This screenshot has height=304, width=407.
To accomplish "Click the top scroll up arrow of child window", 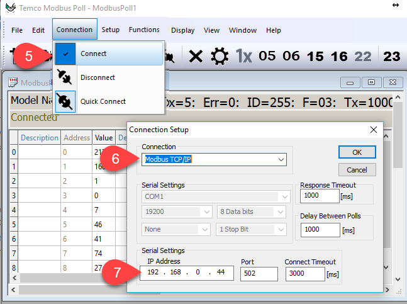I will click(x=398, y=97).
